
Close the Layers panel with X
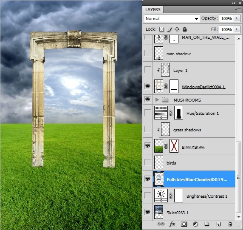(x=240, y=3)
